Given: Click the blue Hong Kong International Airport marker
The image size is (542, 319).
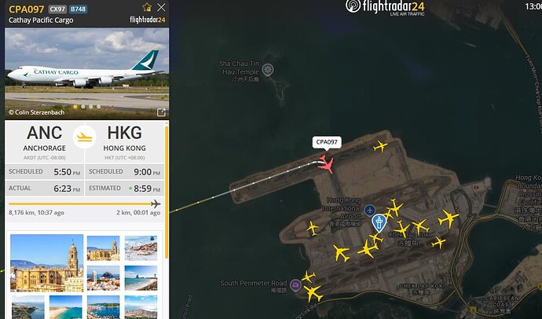Looking at the screenshot, I should point(370,210).
